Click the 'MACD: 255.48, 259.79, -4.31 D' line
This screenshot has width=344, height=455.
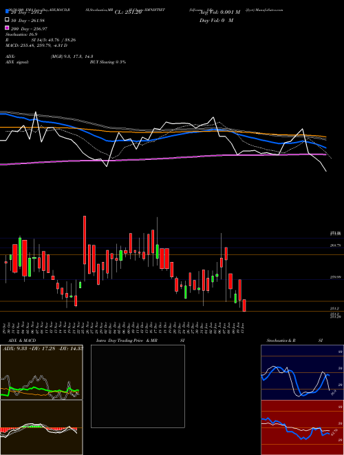(x=36, y=45)
